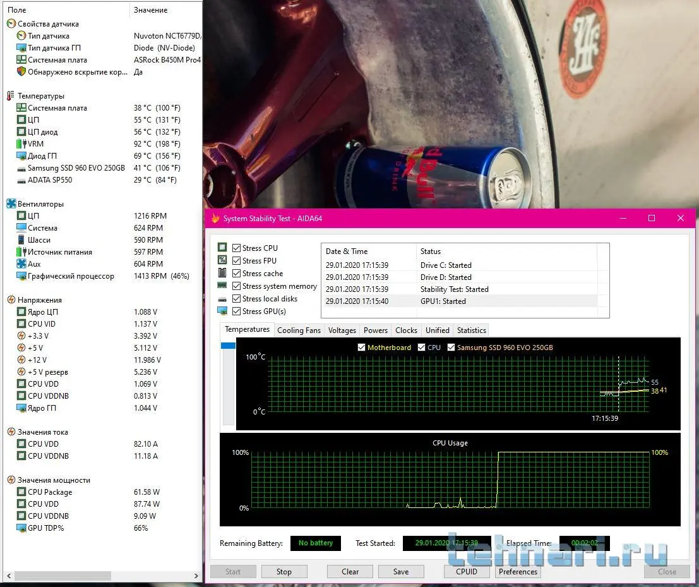699x587 pixels.
Task: Switch to the Cooling Fans tab
Action: [299, 330]
